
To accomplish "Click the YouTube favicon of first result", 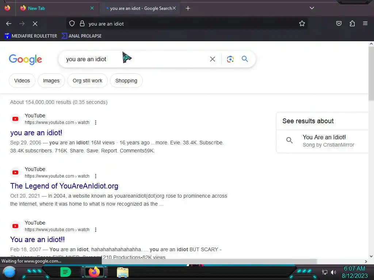I will [x=15, y=119].
